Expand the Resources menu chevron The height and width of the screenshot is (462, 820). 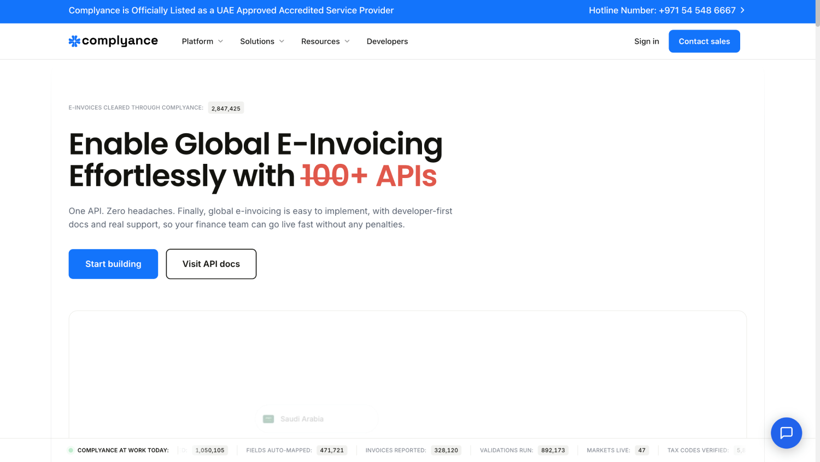[347, 42]
